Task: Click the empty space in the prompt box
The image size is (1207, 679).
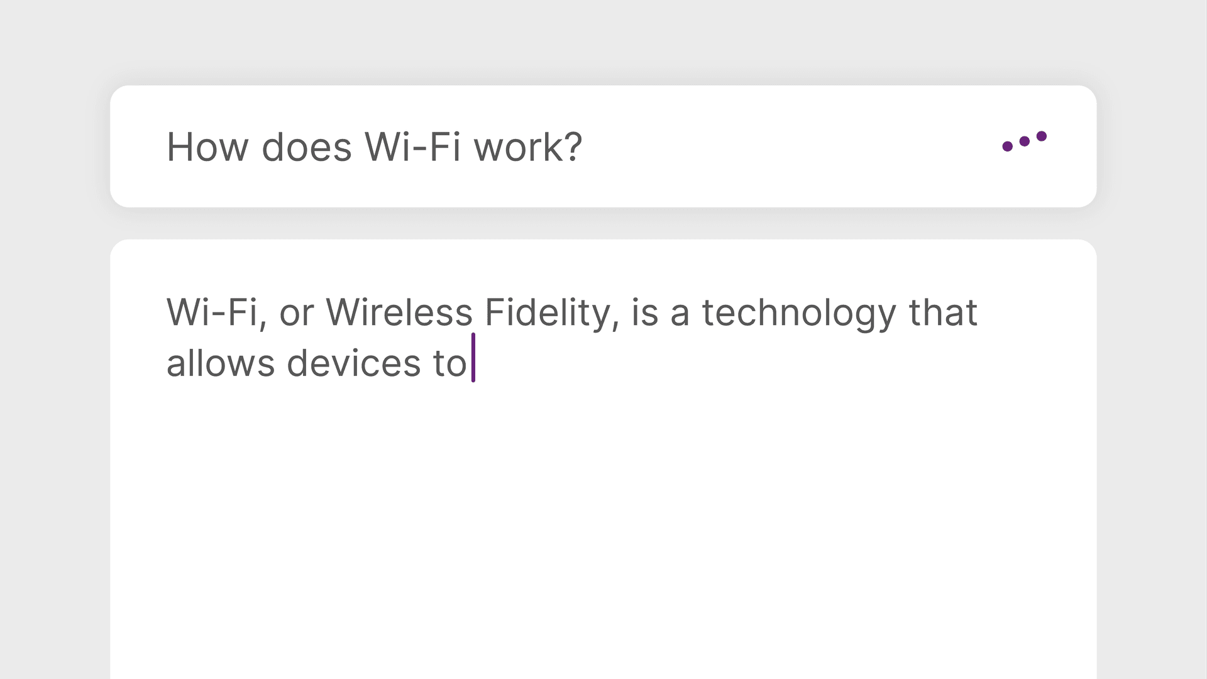Action: (786, 147)
